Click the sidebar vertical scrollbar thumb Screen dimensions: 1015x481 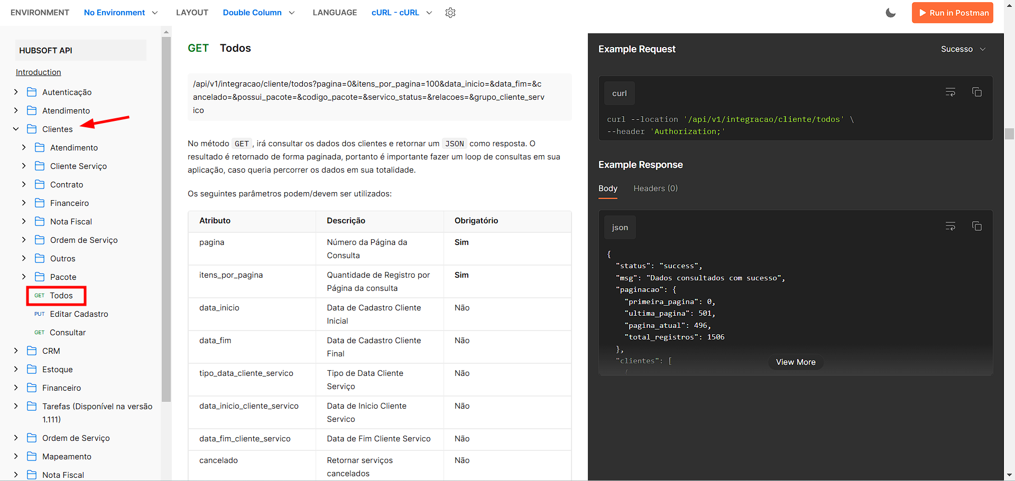166,219
